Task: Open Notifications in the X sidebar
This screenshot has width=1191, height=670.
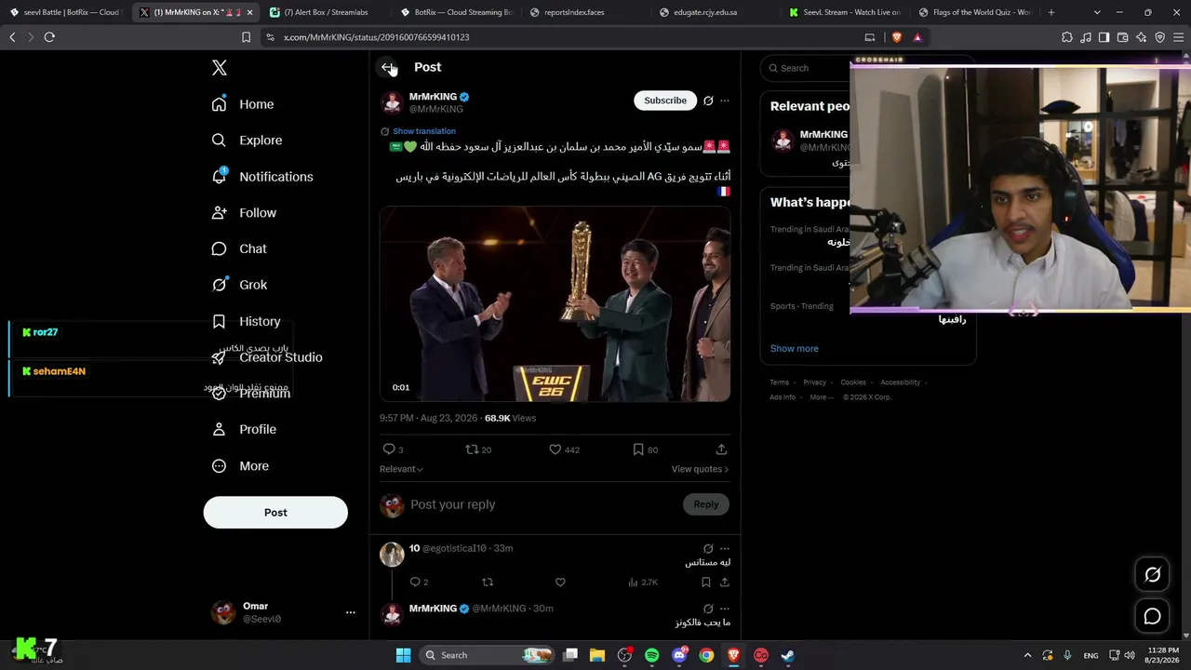Action: pyautogui.click(x=262, y=177)
